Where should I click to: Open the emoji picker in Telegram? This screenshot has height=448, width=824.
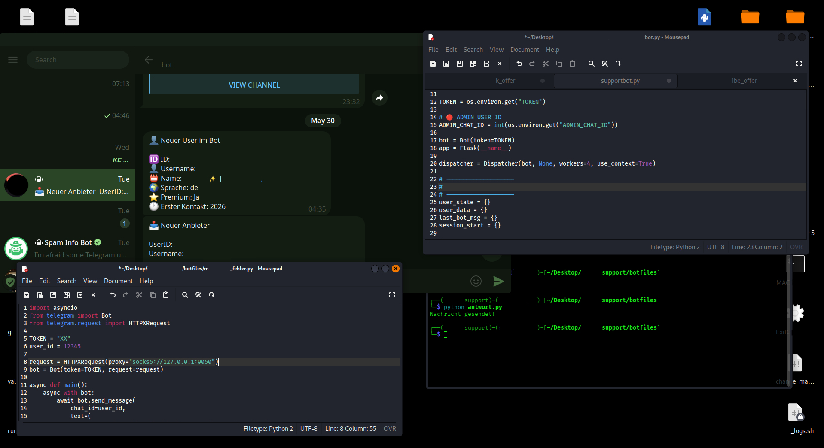point(476,281)
